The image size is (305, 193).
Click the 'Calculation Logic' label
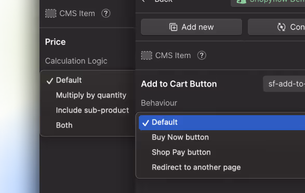[76, 61]
